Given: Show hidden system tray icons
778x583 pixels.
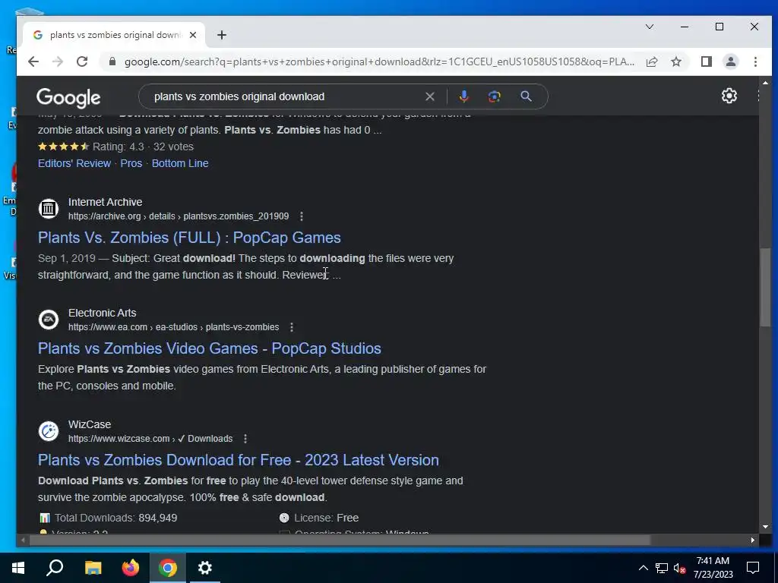Looking at the screenshot, I should click(x=643, y=568).
